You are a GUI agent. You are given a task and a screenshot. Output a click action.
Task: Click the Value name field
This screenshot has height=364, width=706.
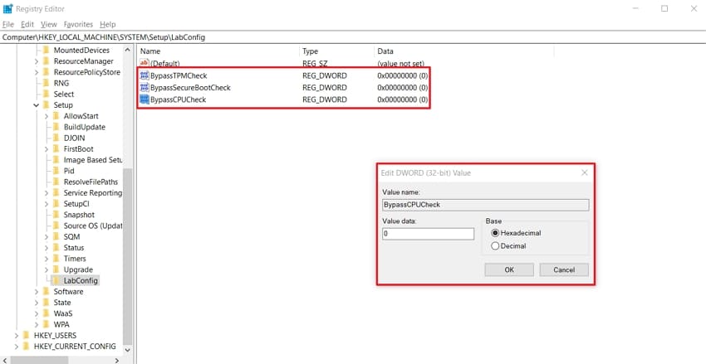pos(485,205)
